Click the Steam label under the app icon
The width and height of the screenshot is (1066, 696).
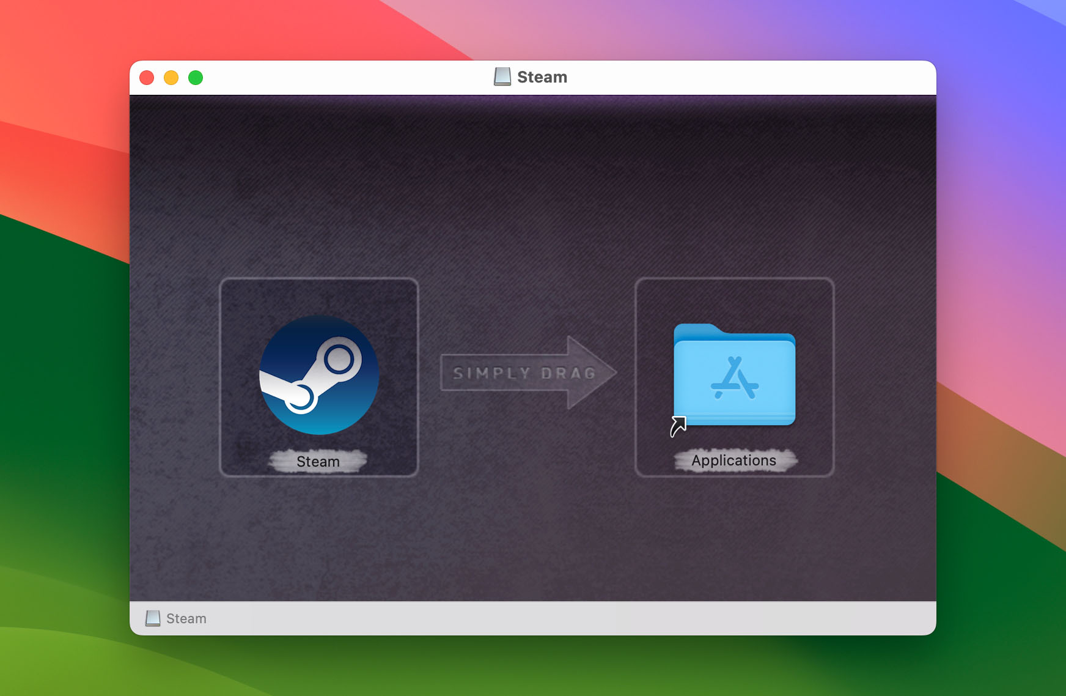[318, 462]
